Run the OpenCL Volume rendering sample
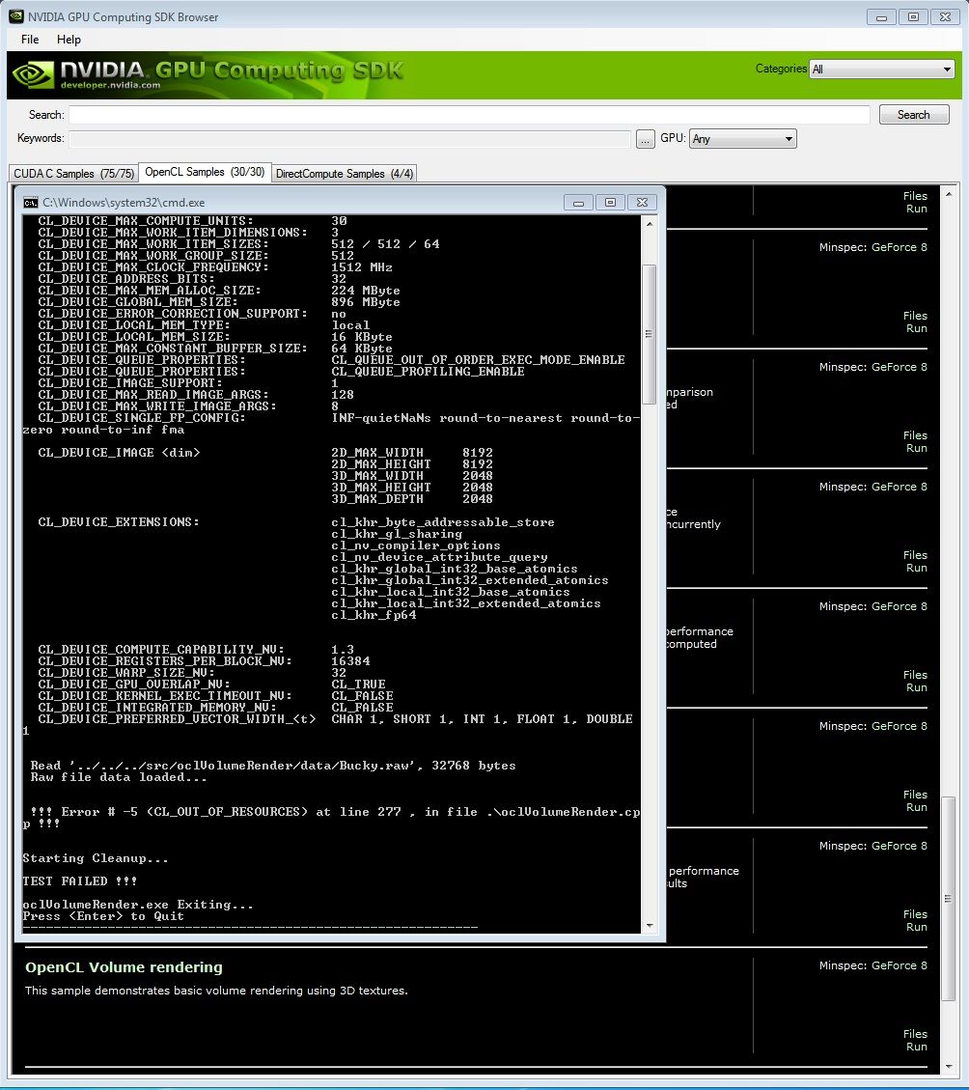The width and height of the screenshot is (969, 1090). click(916, 1047)
